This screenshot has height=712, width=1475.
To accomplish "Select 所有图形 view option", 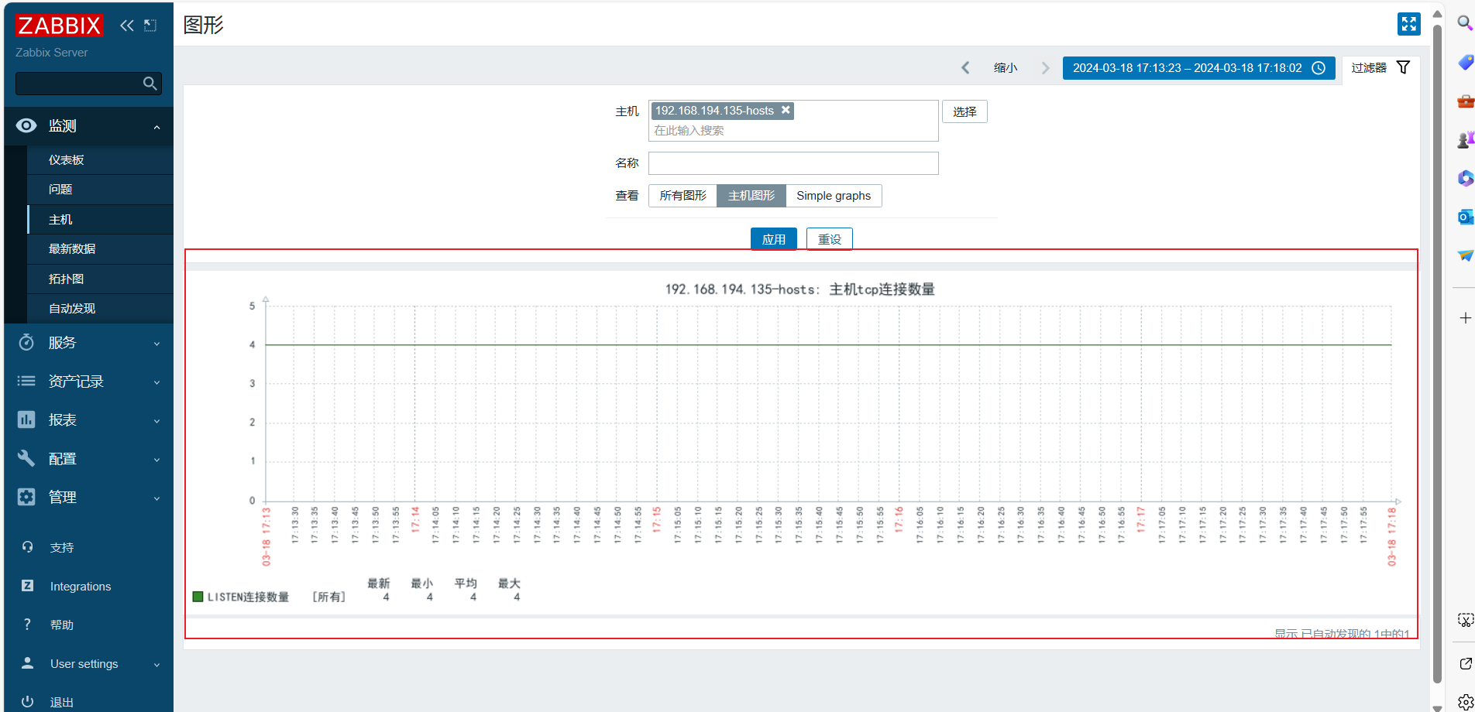I will pos(682,196).
